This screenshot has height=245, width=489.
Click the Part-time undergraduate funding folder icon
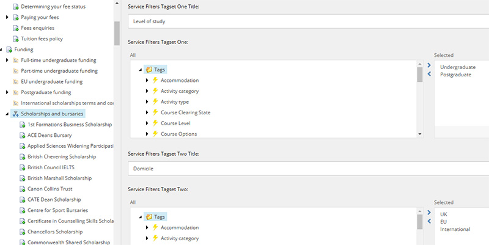(x=16, y=71)
